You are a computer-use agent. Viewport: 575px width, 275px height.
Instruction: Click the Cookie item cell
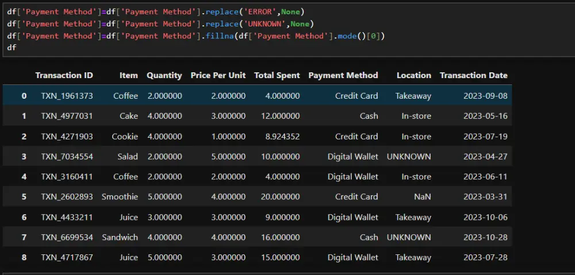[x=125, y=137]
